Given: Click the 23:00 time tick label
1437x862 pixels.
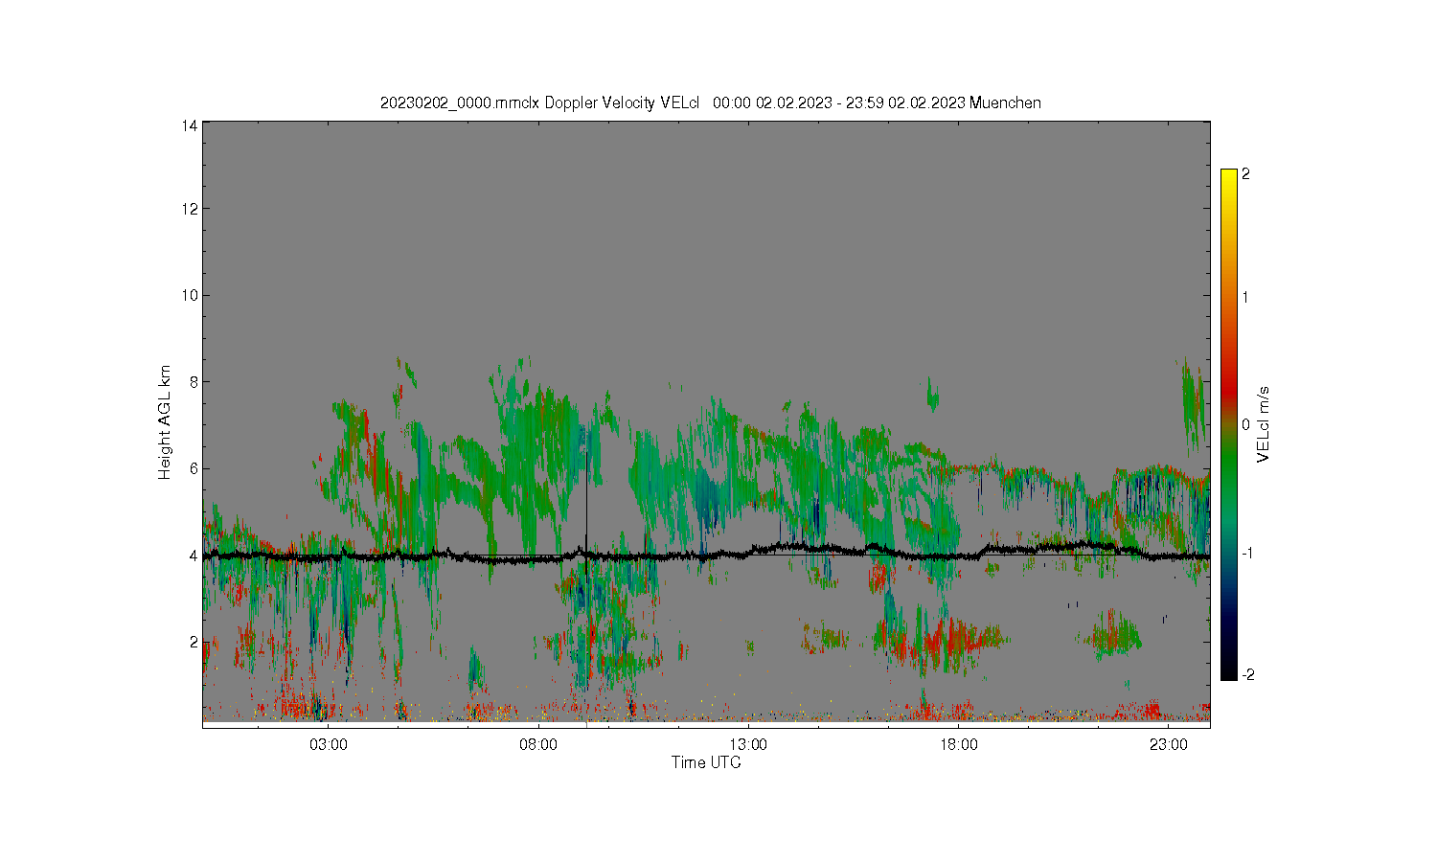Looking at the screenshot, I should pos(1168,745).
